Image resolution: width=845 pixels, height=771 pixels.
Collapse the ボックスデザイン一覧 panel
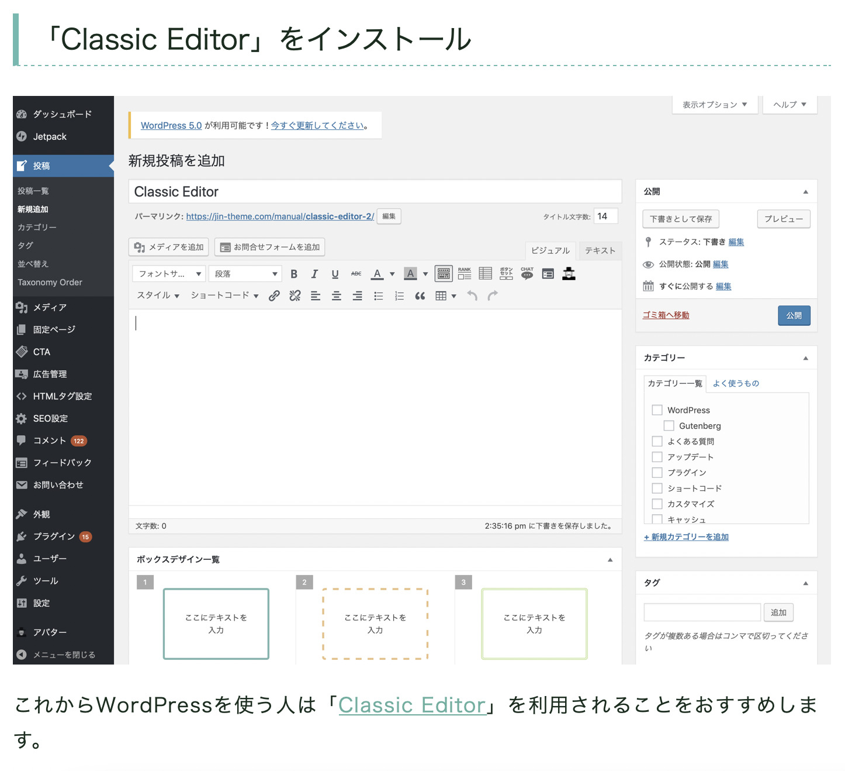click(610, 560)
